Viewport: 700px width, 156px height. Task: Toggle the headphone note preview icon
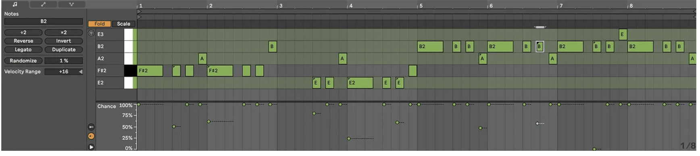[x=91, y=33]
